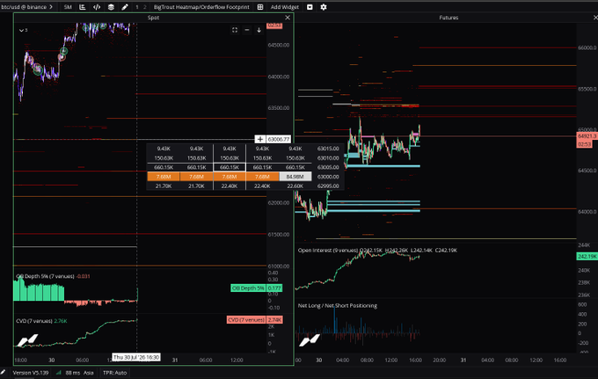Click the OB Depth 5% (7 venues) legend
598x379 pixels.
click(45, 276)
